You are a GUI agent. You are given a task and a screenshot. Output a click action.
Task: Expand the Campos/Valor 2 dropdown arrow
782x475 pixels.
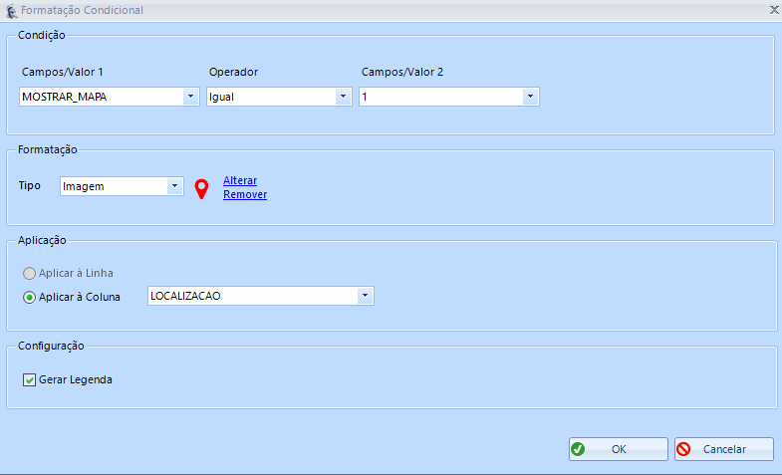coord(530,97)
